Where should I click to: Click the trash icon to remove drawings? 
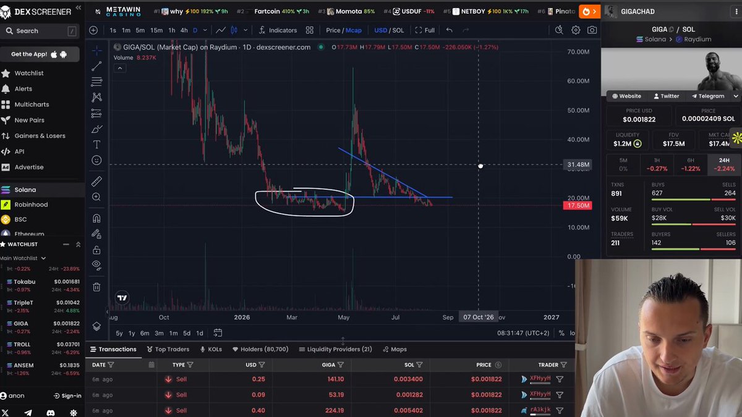click(x=96, y=287)
